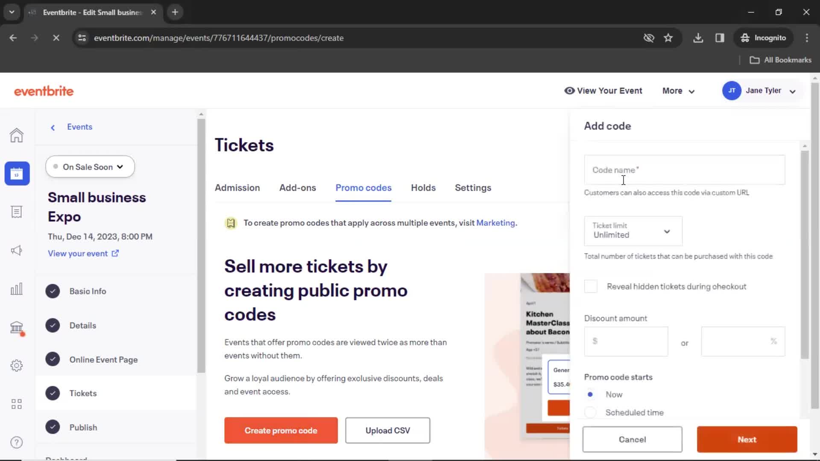Click the Incognito indicator button
This screenshot has height=461, width=820.
(763, 38)
